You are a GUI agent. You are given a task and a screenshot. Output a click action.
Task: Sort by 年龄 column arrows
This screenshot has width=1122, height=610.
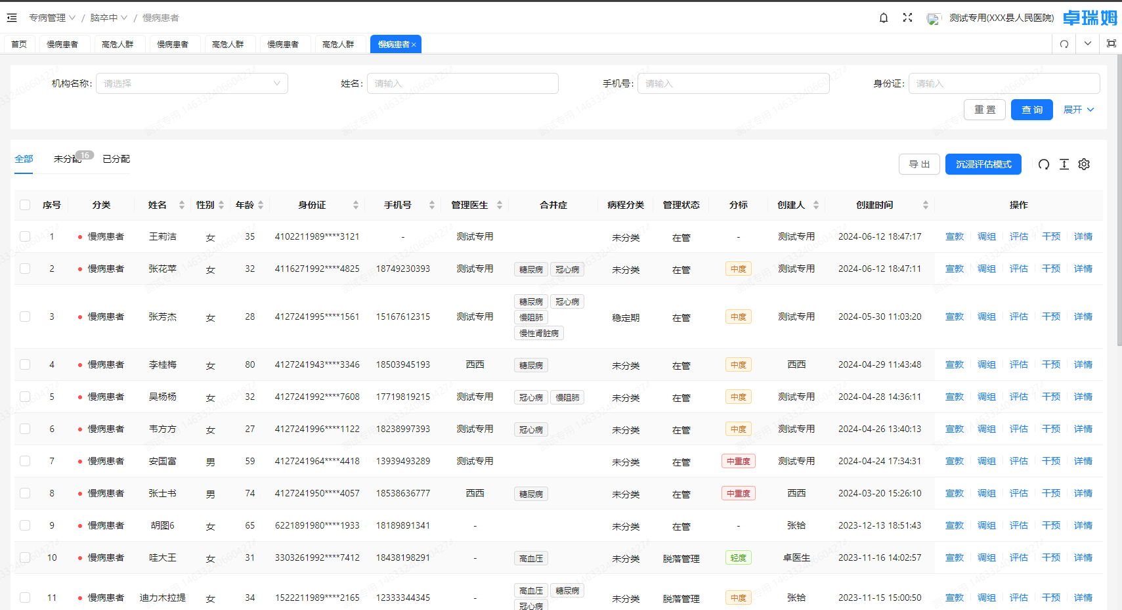[x=261, y=205]
